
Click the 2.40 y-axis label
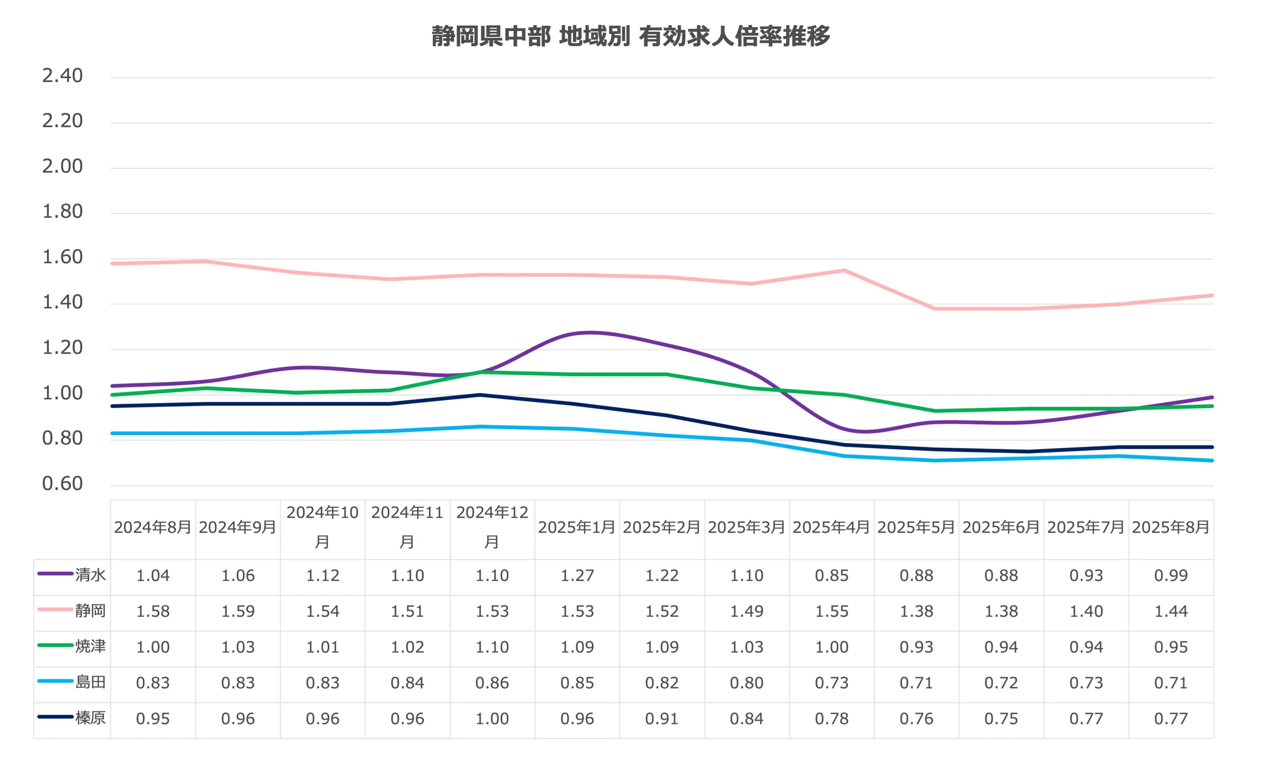pos(62,76)
